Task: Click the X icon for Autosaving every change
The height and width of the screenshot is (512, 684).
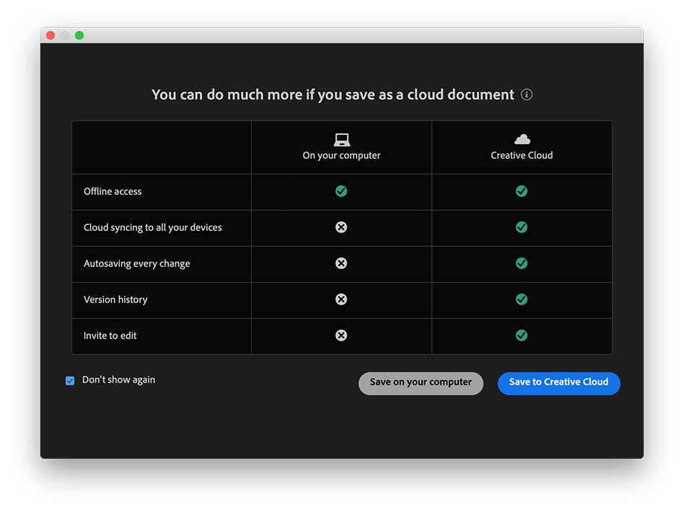Action: point(341,263)
